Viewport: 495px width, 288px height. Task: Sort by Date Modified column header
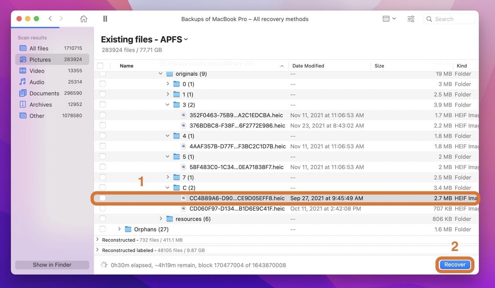coord(308,66)
